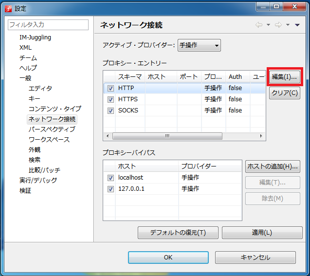
Task: Click the Auth column header
Action: (238, 77)
